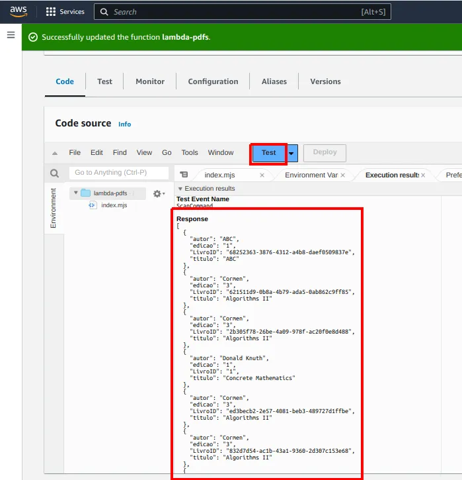462x480 pixels.
Task: Click the tab list icon beside index.mjs
Action: tap(184, 175)
